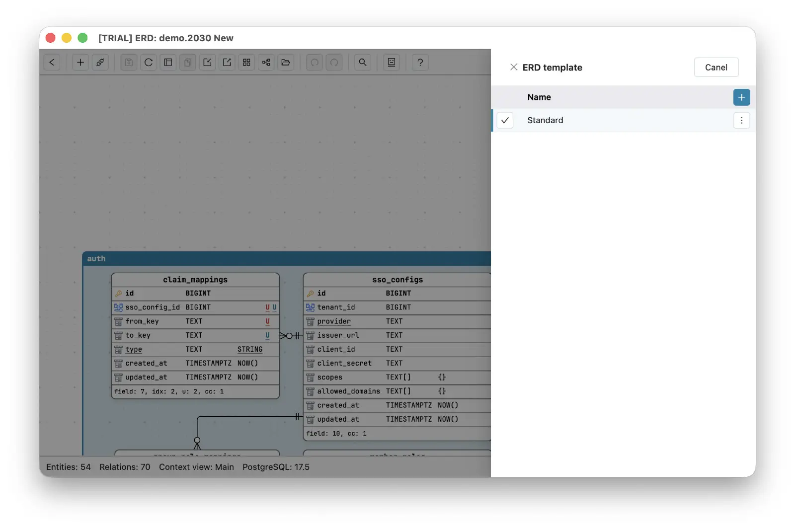Click PostgreSQL: 17.5 in status bar
This screenshot has width=795, height=529.
coord(276,467)
